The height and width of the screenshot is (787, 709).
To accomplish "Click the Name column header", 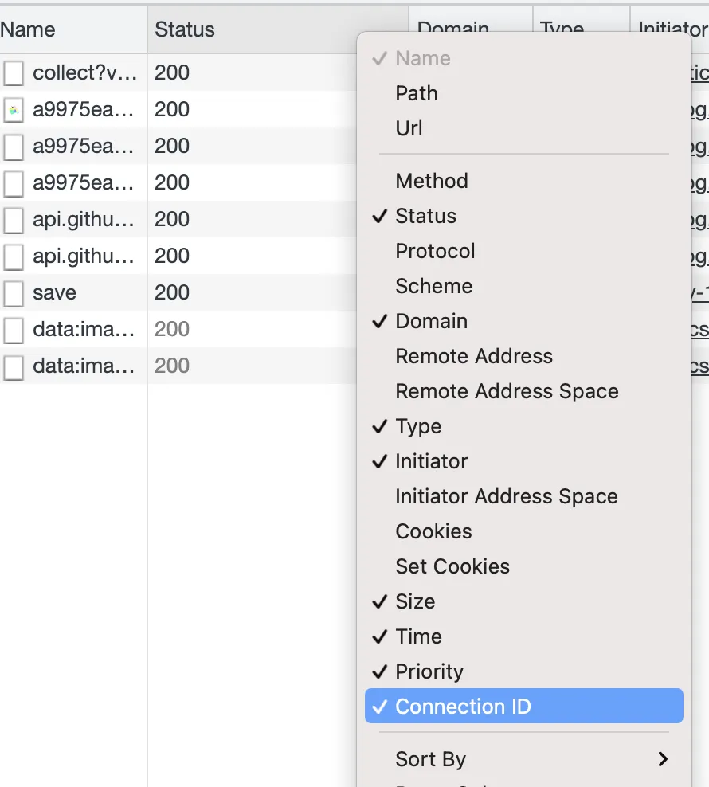I will pyautogui.click(x=29, y=30).
